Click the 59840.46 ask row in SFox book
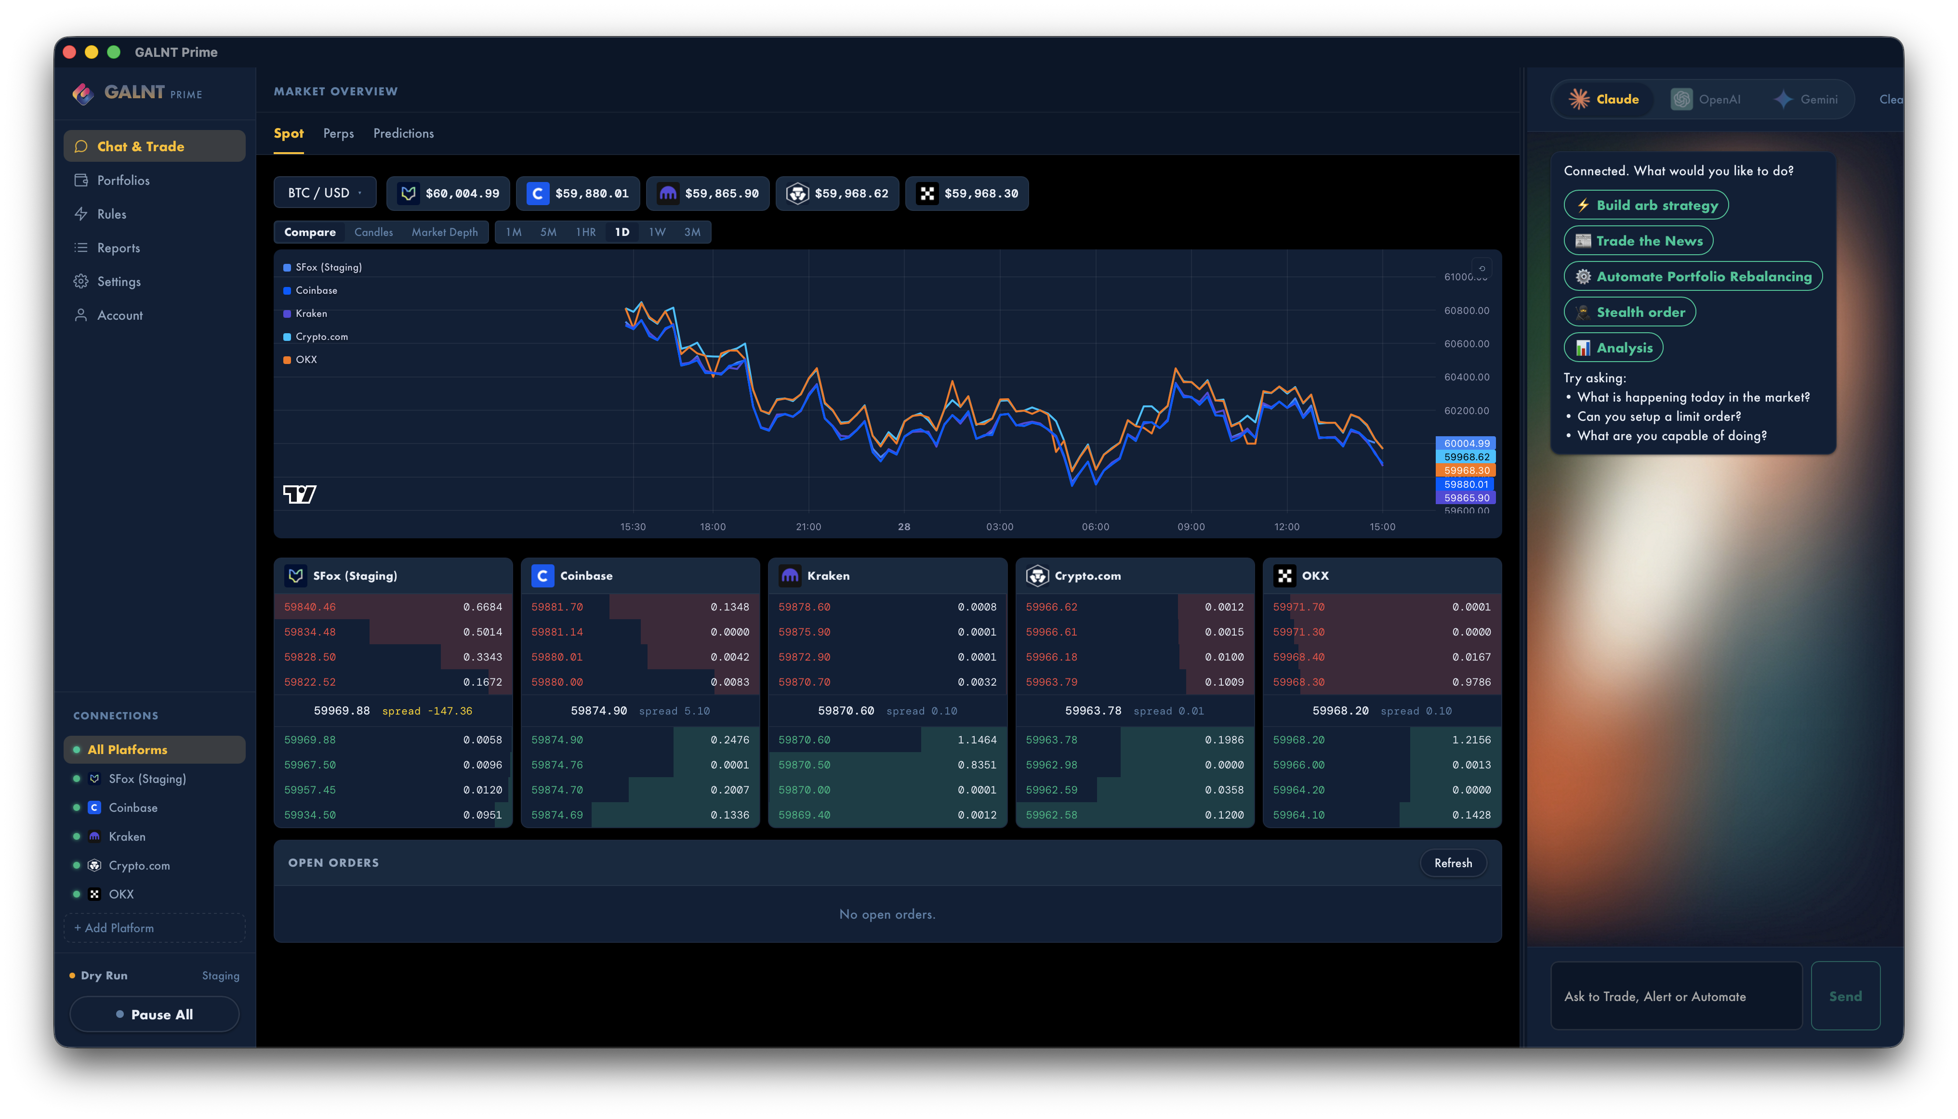This screenshot has height=1119, width=1958. pyautogui.click(x=393, y=607)
